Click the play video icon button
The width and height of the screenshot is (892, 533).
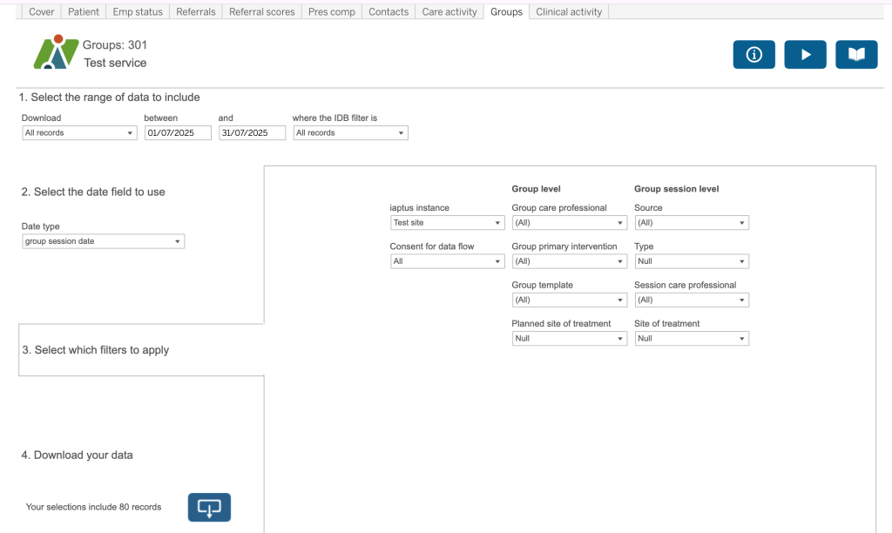point(805,55)
